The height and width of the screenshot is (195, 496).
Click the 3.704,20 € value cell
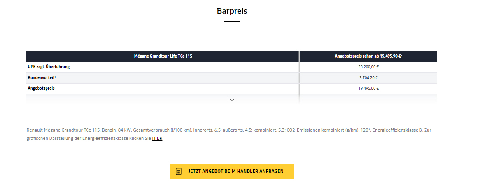[x=368, y=78]
